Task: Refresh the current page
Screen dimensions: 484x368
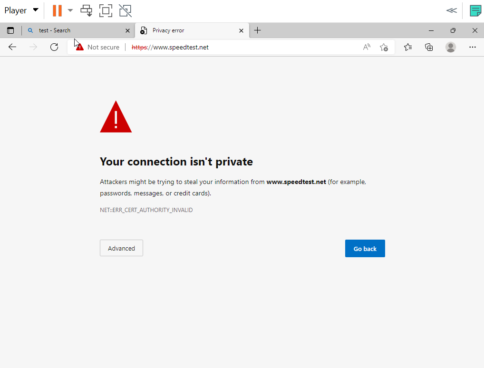Action: 54,47
